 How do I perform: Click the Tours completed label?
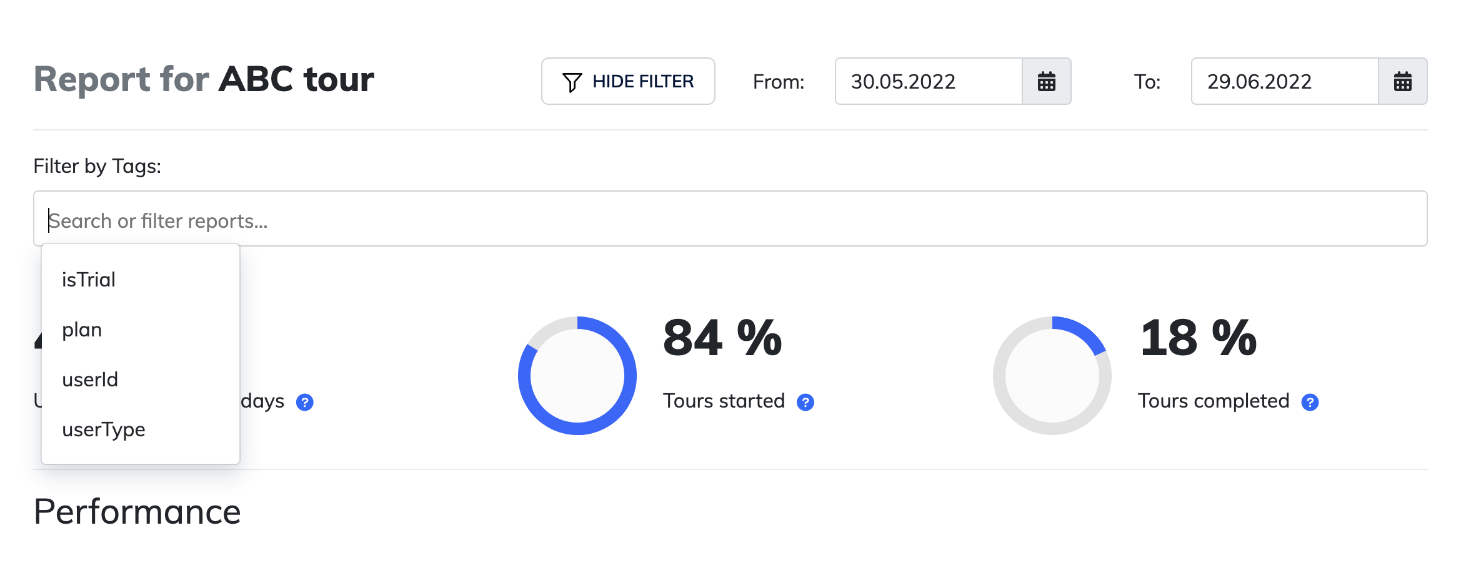pyautogui.click(x=1214, y=401)
